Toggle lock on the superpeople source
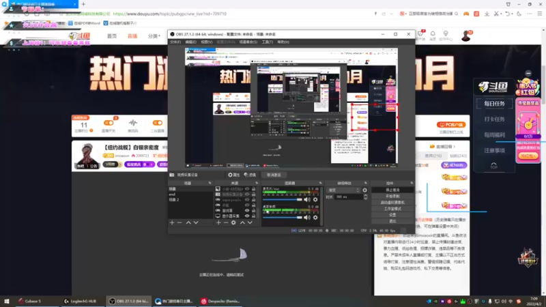 (254, 200)
